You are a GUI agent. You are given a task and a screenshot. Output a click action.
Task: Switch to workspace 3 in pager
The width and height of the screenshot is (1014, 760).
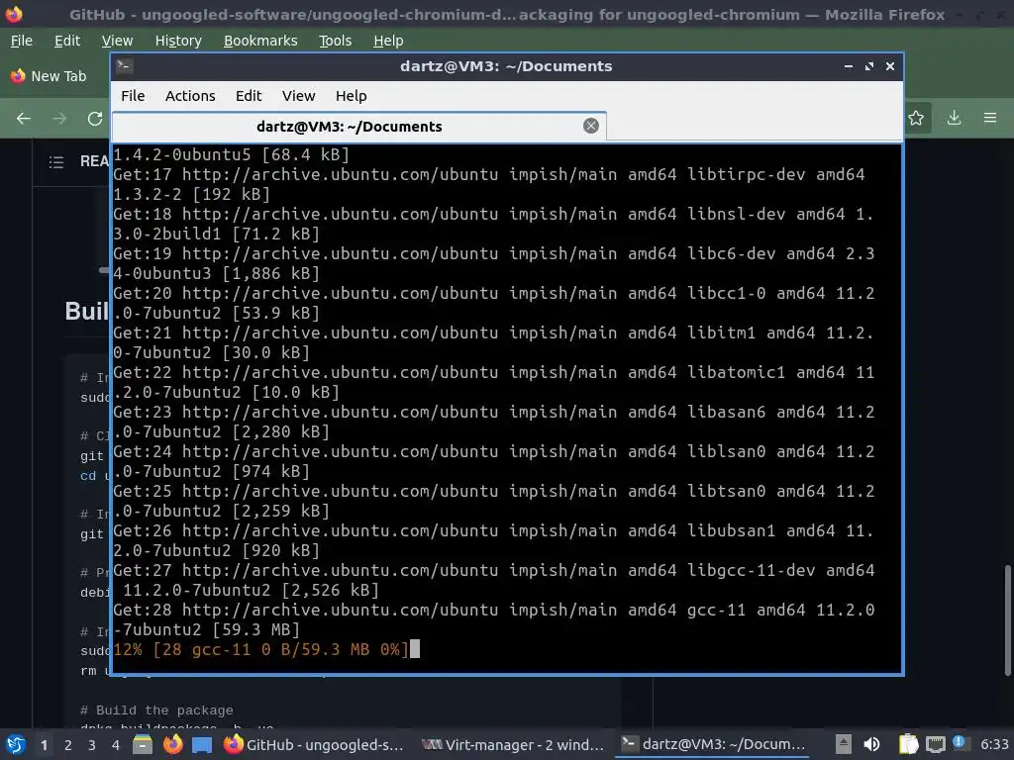(x=92, y=745)
